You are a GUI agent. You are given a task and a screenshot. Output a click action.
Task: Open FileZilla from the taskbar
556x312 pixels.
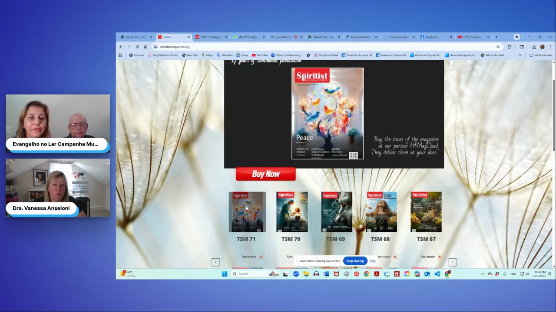click(397, 274)
